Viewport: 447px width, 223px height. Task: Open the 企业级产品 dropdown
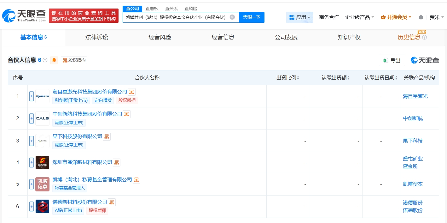[x=359, y=17]
